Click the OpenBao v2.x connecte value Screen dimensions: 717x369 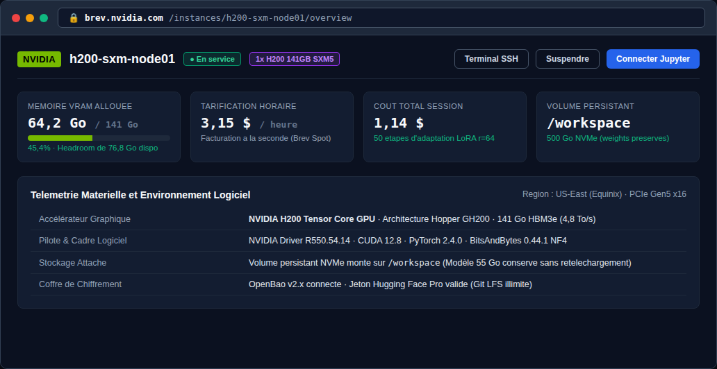(390, 284)
